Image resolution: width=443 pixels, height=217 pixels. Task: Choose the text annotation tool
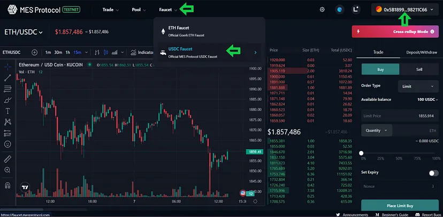(8, 111)
